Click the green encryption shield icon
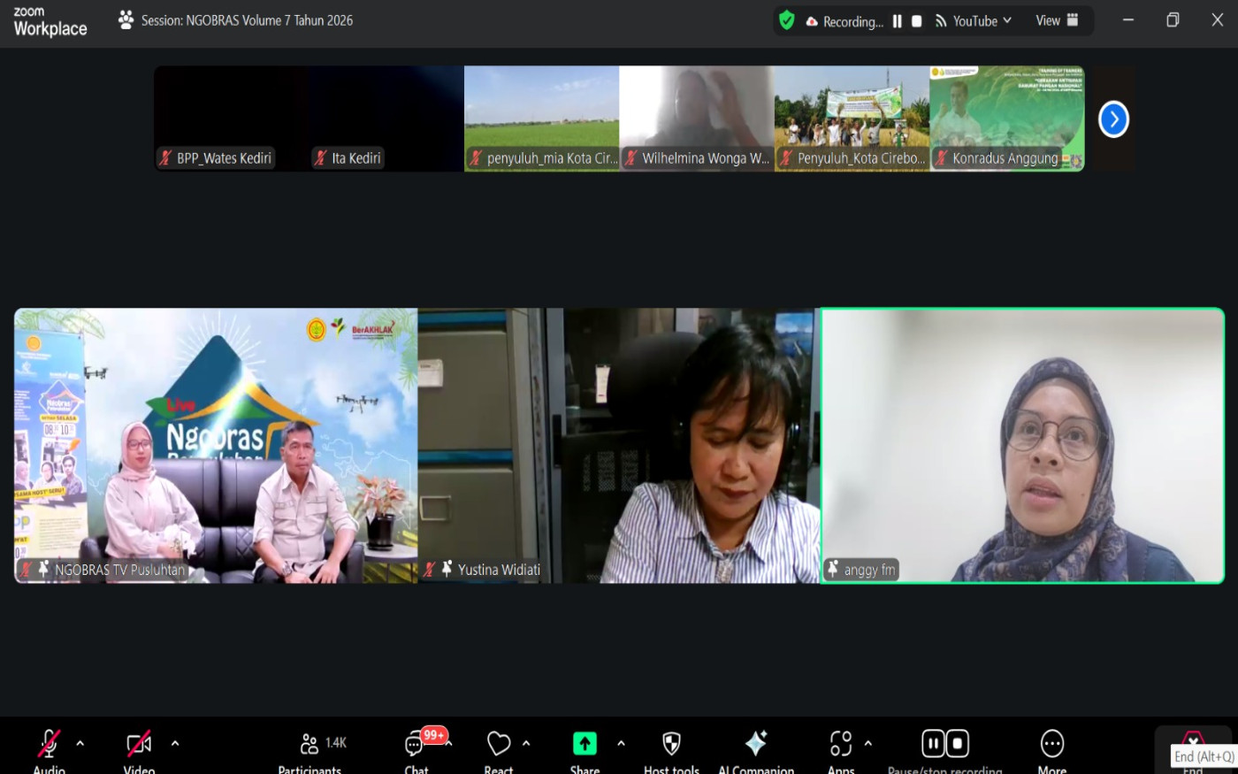 pyautogui.click(x=786, y=20)
